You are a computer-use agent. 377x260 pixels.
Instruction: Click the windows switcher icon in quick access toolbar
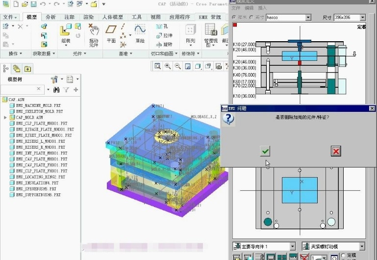pyautogui.click(x=79, y=4)
